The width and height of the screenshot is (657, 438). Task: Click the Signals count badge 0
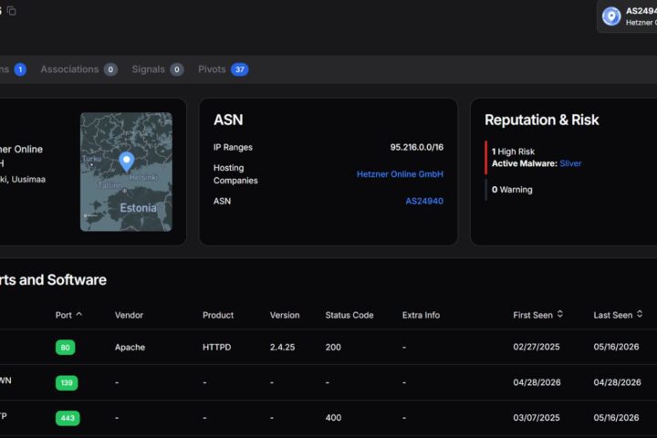[177, 69]
